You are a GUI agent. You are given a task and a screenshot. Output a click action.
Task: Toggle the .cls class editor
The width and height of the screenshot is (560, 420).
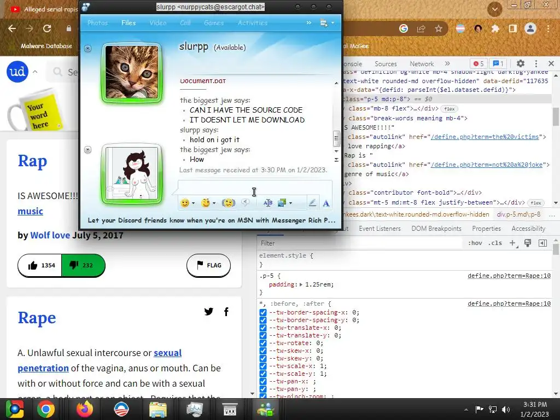495,243
